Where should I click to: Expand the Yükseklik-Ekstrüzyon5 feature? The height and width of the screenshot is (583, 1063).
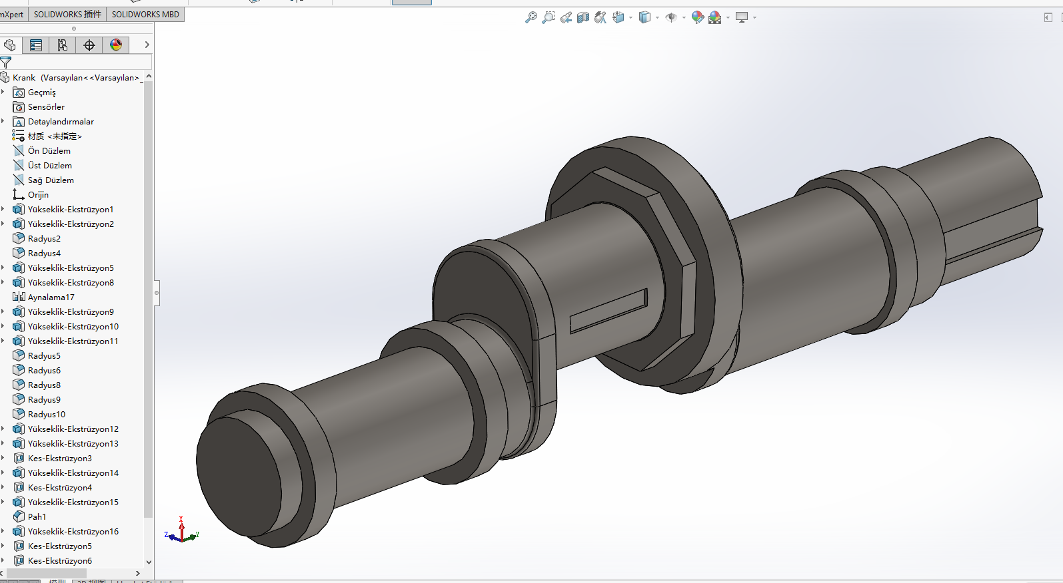click(3, 268)
